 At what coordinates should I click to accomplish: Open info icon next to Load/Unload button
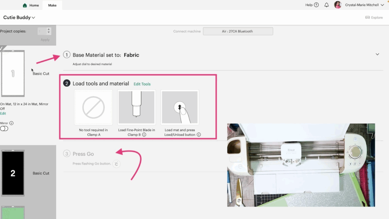(199, 135)
